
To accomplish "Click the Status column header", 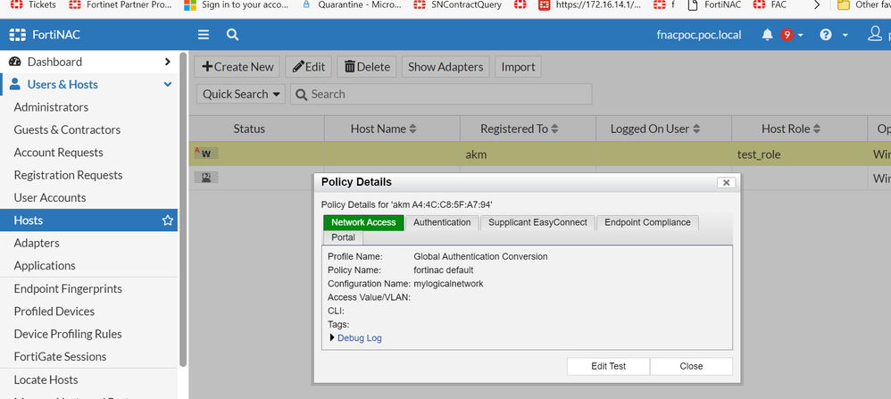I will (x=256, y=129).
